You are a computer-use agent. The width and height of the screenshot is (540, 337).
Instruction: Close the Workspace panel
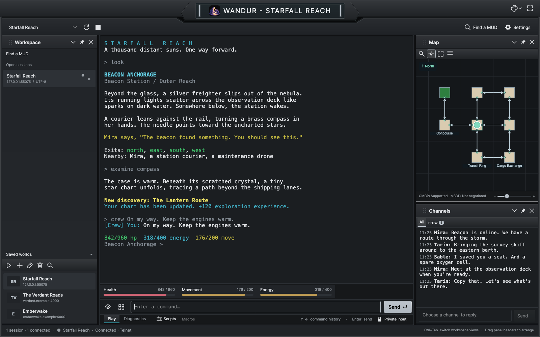[91, 42]
